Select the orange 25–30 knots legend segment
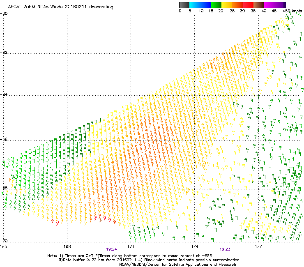The image size is (304, 267). 237,5
